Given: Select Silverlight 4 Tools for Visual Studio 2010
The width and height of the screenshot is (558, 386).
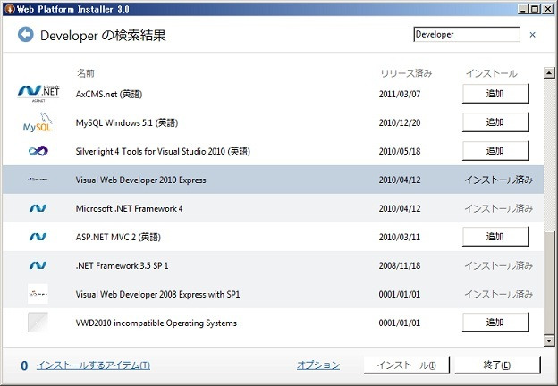Looking at the screenshot, I should pos(163,151).
